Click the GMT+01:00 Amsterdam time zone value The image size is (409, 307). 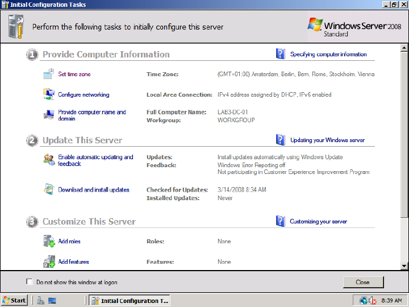[x=296, y=74]
